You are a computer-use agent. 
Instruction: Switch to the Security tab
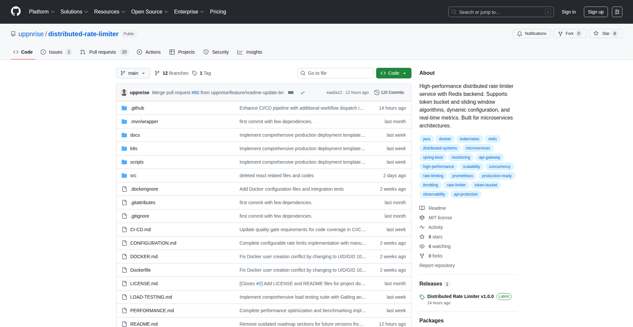[216, 52]
